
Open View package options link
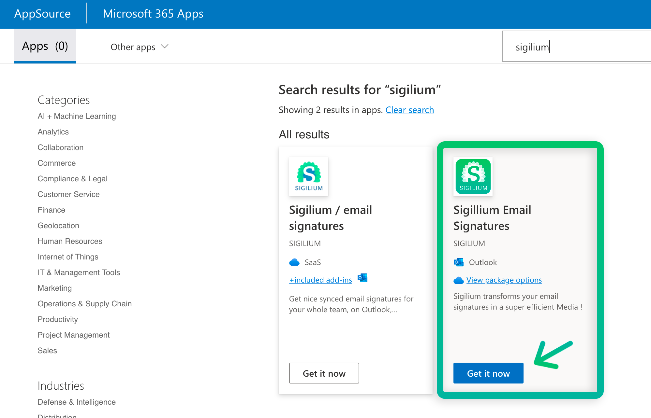tap(504, 280)
